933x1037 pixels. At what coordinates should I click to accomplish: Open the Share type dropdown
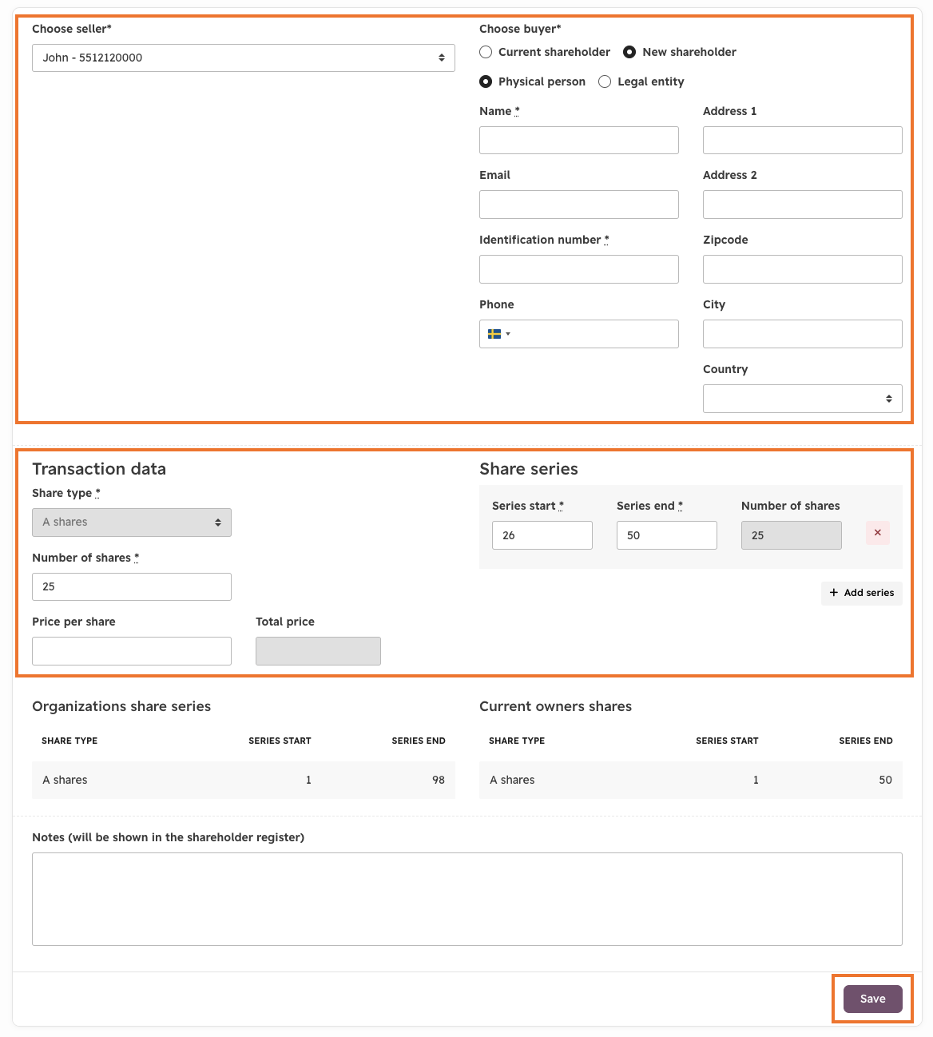[132, 522]
